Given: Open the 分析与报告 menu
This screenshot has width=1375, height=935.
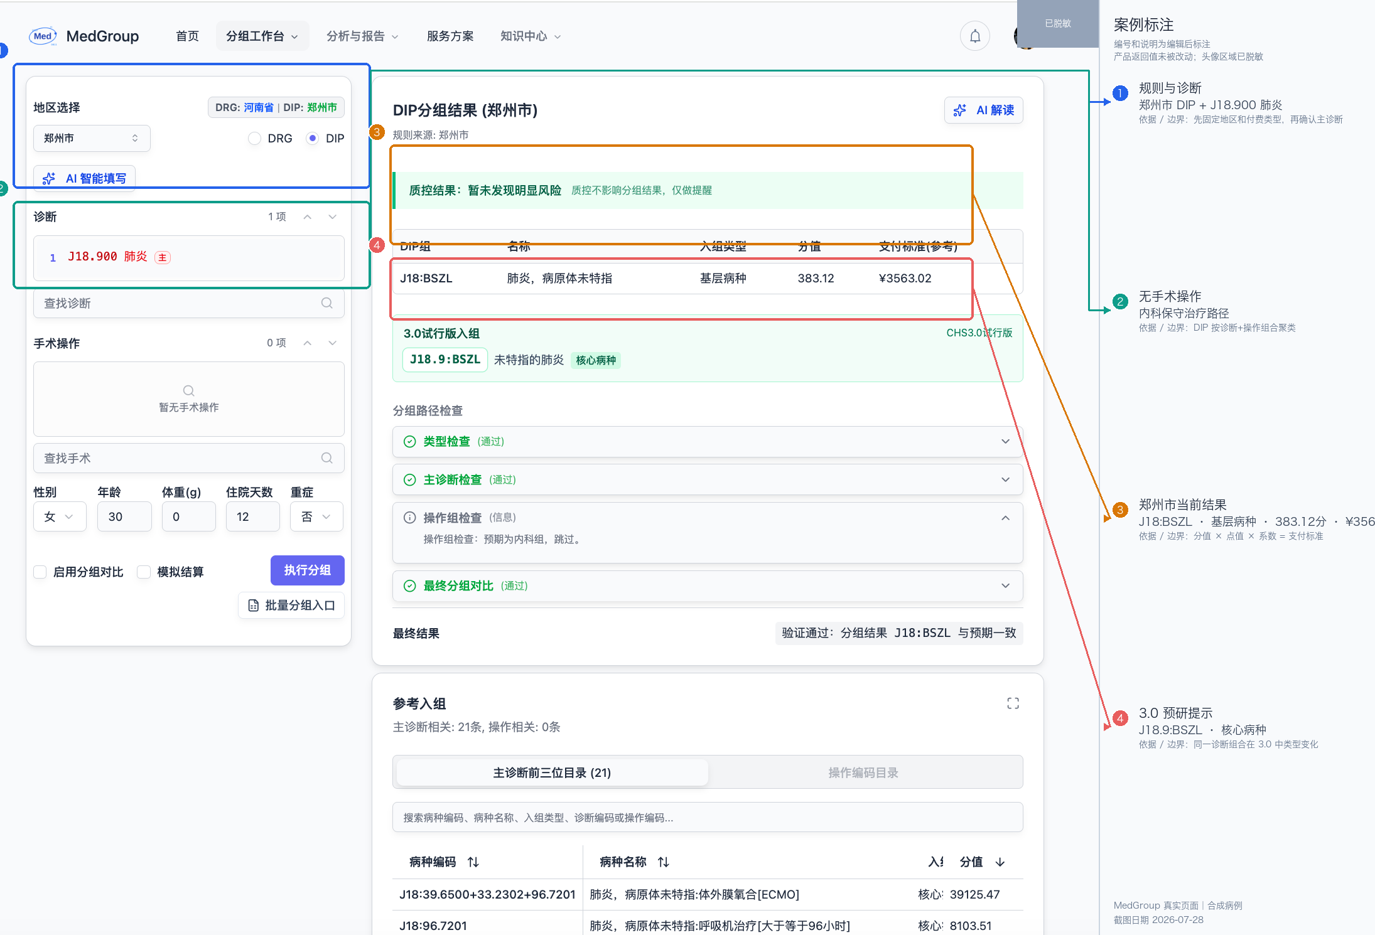Looking at the screenshot, I should [363, 36].
